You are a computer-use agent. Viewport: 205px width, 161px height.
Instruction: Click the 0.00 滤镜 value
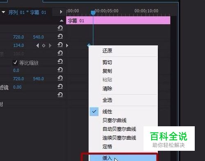tap(17, 87)
